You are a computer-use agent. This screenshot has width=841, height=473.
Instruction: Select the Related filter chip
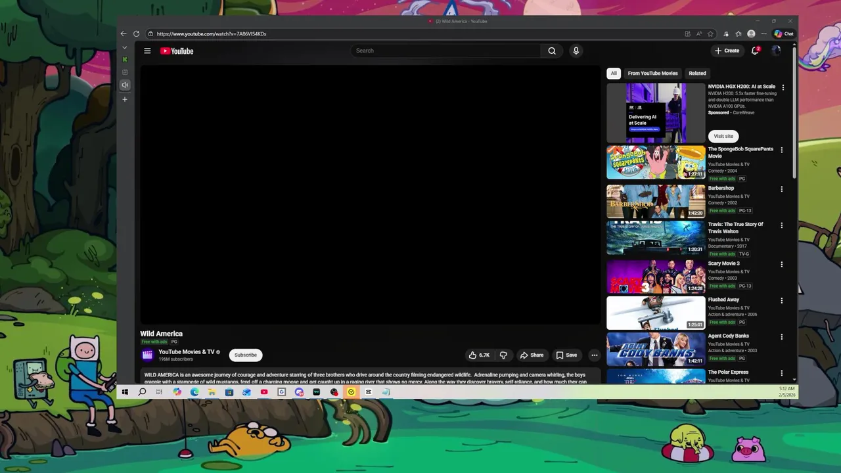697,73
